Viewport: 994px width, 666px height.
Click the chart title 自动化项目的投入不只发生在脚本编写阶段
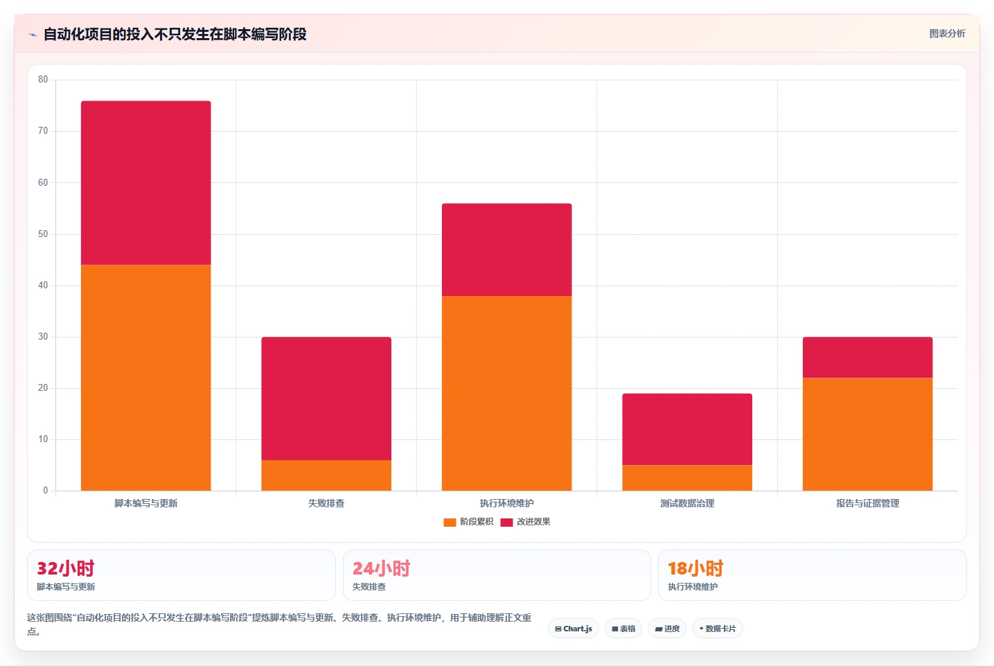(x=175, y=34)
